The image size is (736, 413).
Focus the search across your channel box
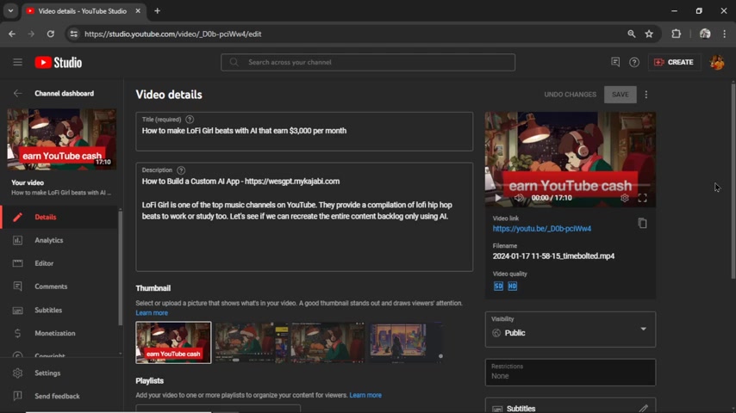pos(368,62)
